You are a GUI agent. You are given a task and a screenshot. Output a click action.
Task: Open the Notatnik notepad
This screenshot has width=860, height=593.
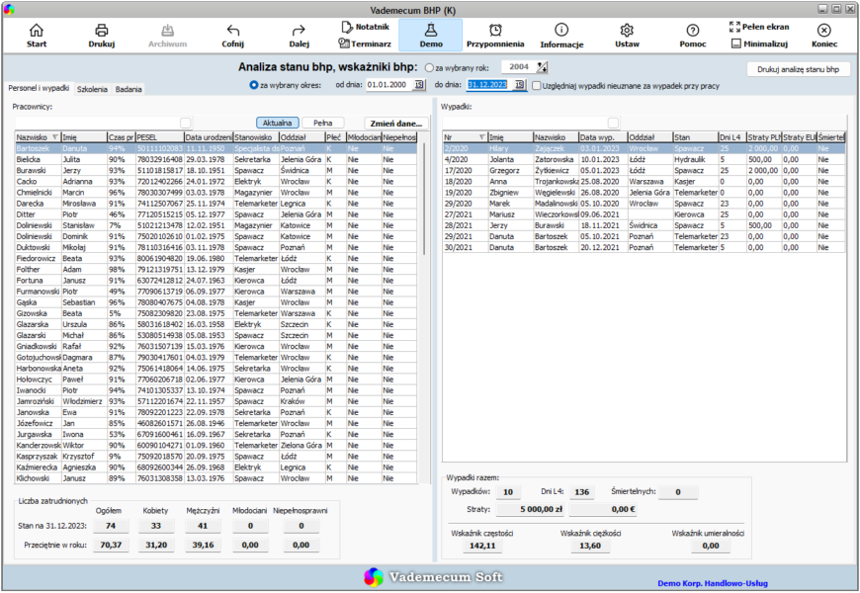pos(366,27)
